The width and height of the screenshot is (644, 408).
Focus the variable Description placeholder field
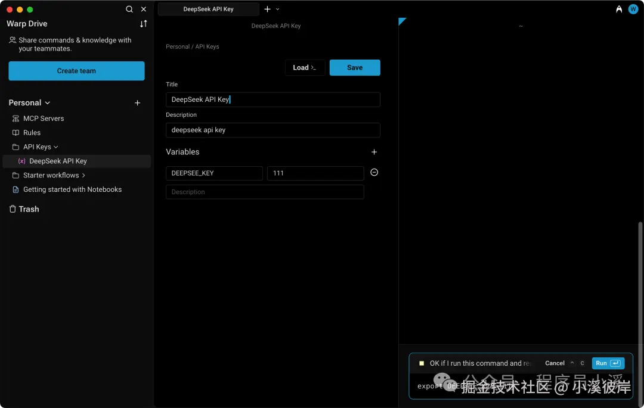click(265, 192)
